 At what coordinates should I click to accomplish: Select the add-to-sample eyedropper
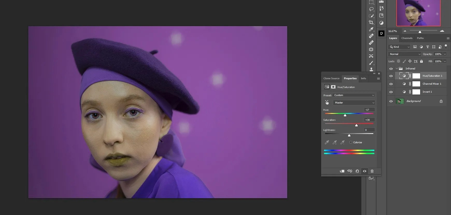[335, 142]
